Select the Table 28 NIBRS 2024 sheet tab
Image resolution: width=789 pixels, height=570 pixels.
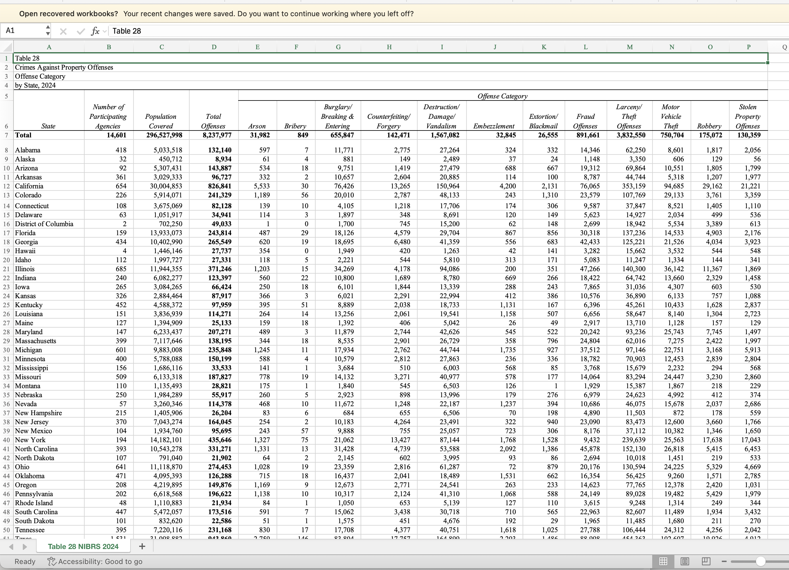[x=83, y=546]
